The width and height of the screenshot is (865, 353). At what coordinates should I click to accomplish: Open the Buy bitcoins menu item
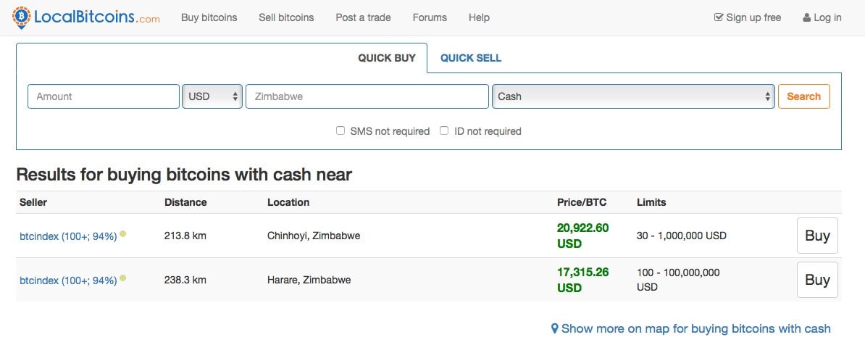click(x=209, y=17)
